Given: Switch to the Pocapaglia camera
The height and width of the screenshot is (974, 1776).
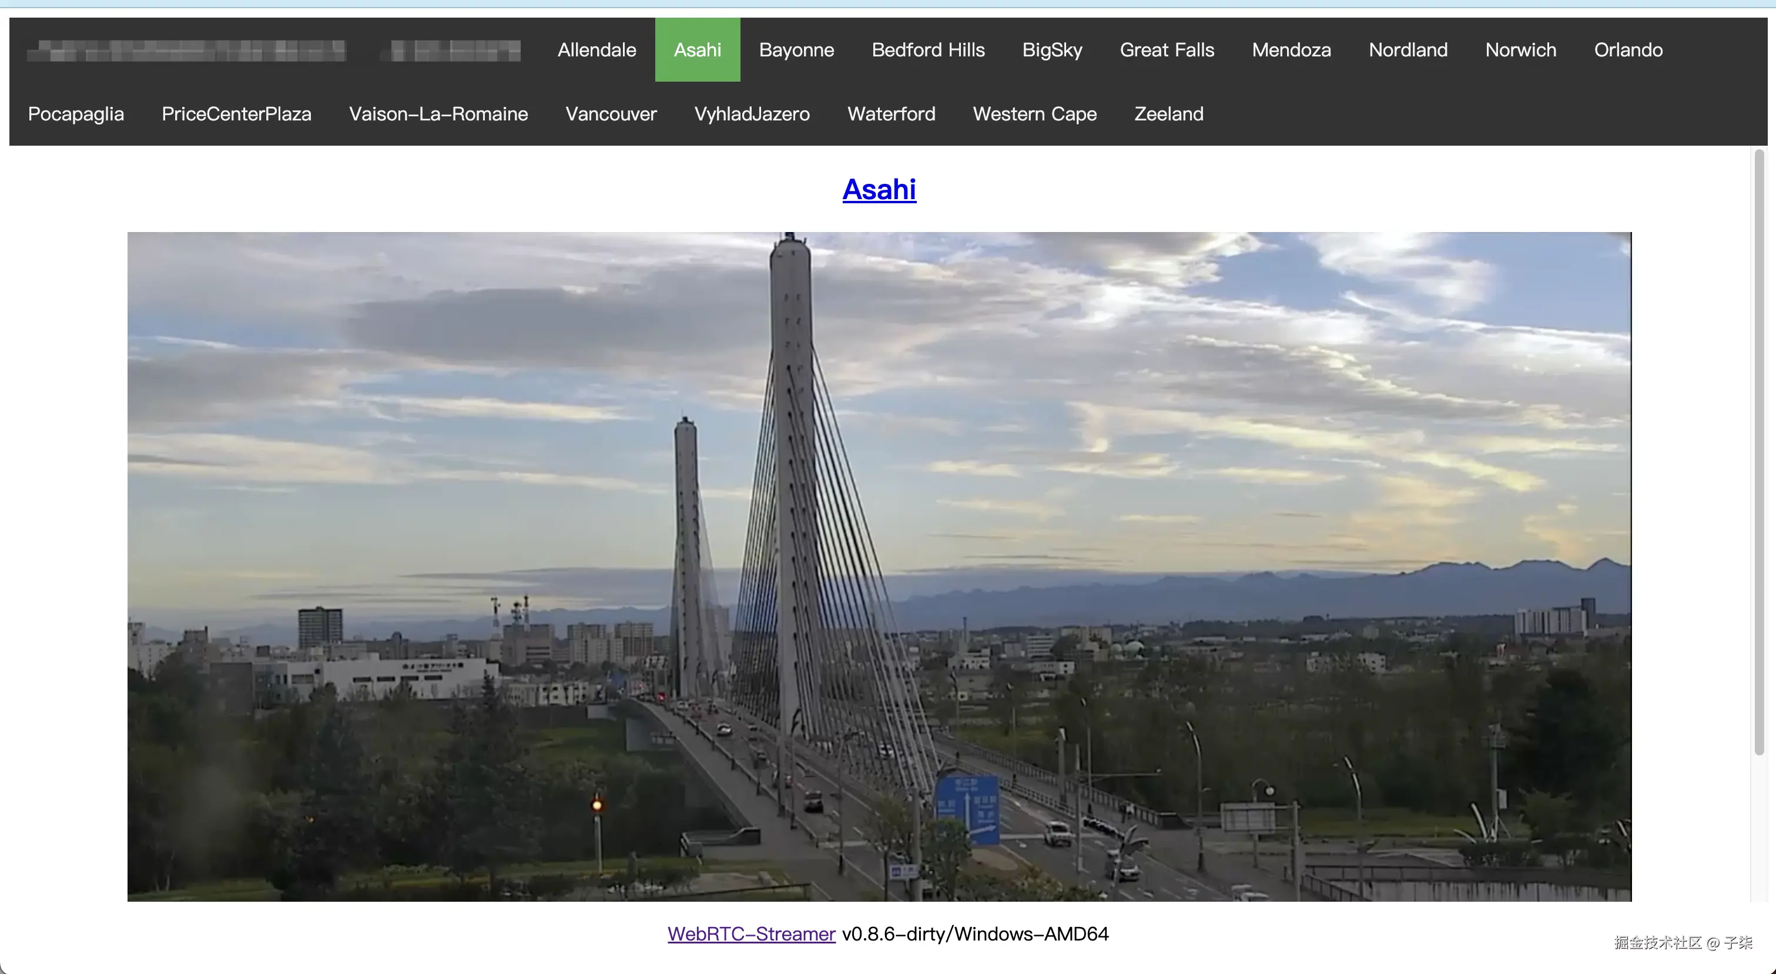Looking at the screenshot, I should coord(76,114).
